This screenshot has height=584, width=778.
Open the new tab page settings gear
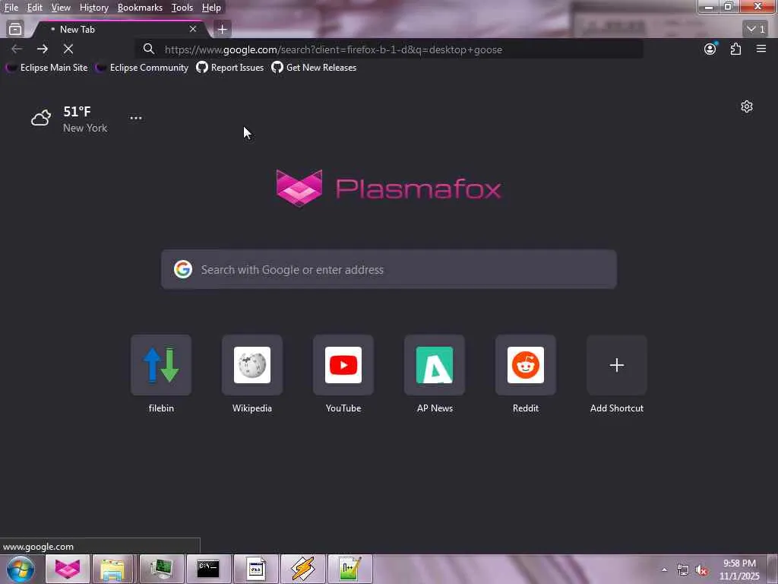(747, 106)
